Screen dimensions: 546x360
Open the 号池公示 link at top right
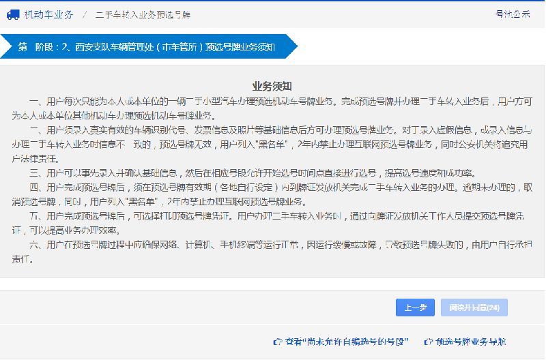[x=513, y=14]
